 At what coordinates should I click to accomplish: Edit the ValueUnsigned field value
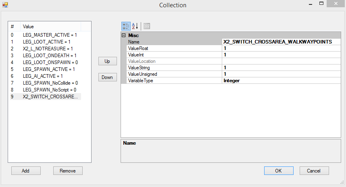click(281, 74)
